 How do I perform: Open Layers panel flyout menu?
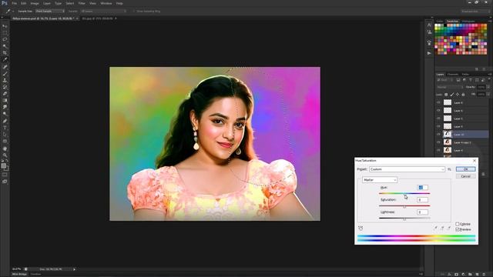[490, 75]
